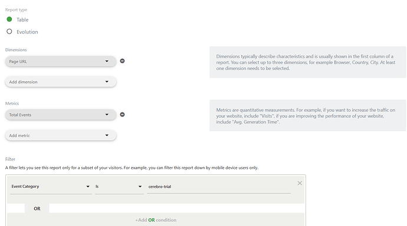Image resolution: width=407 pixels, height=226 pixels.
Task: Remove the Total Events metric with minus icon
Action: pyautogui.click(x=122, y=115)
